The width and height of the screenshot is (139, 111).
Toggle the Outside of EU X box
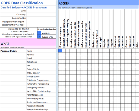[x=39, y=37]
